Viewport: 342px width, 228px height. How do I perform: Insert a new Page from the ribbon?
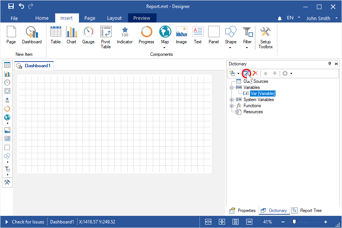point(11,35)
